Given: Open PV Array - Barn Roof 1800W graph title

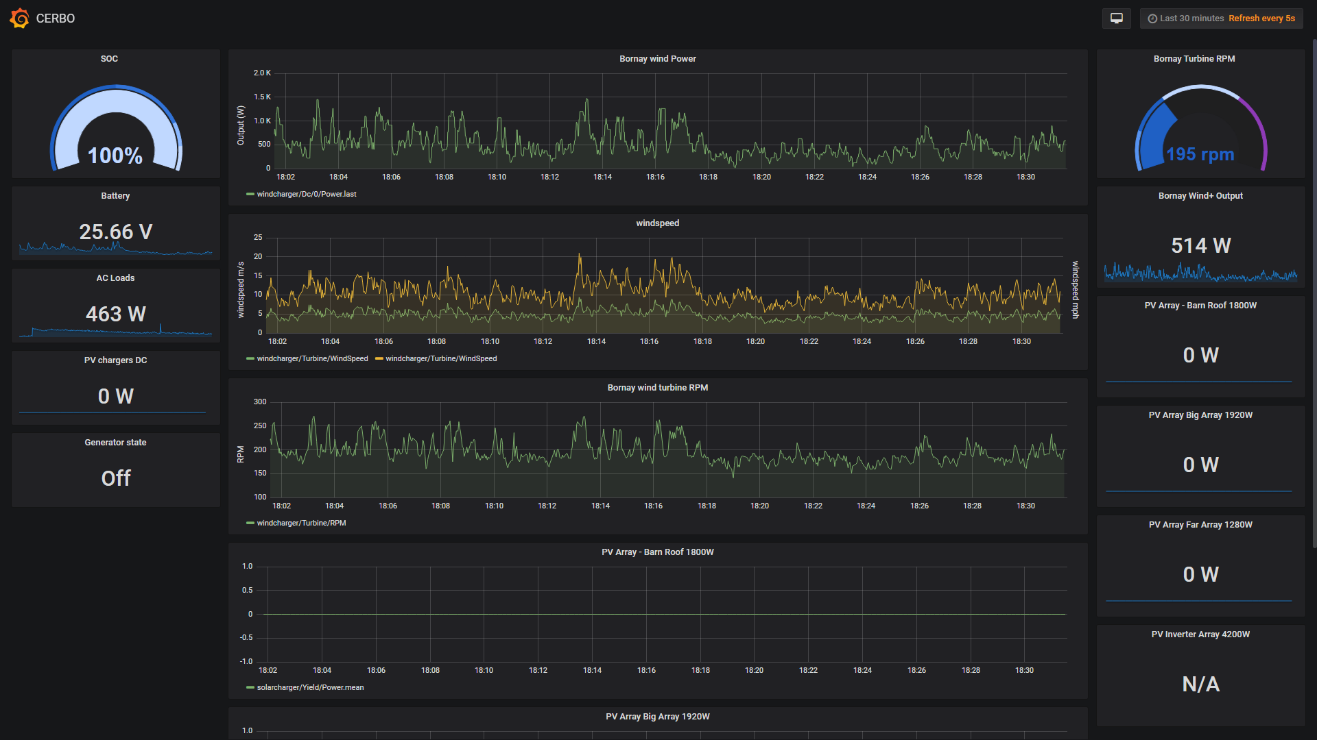Looking at the screenshot, I should click(658, 552).
